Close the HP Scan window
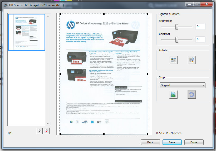This screenshot has height=151, width=216. tap(207, 4)
